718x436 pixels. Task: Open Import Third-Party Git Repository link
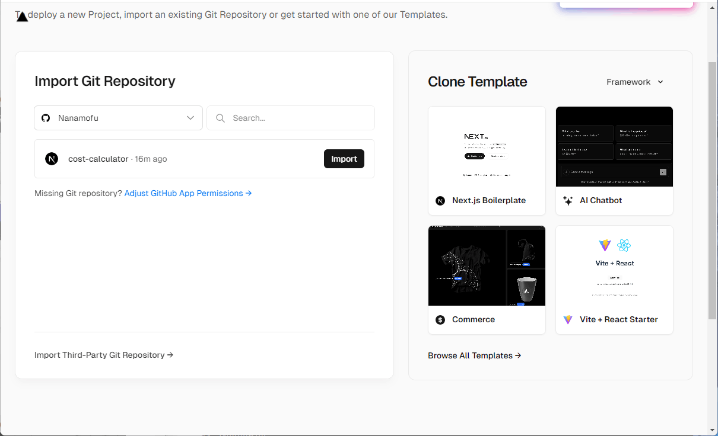(x=104, y=355)
